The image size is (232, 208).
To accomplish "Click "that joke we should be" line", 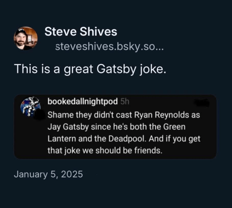I will [89, 151].
